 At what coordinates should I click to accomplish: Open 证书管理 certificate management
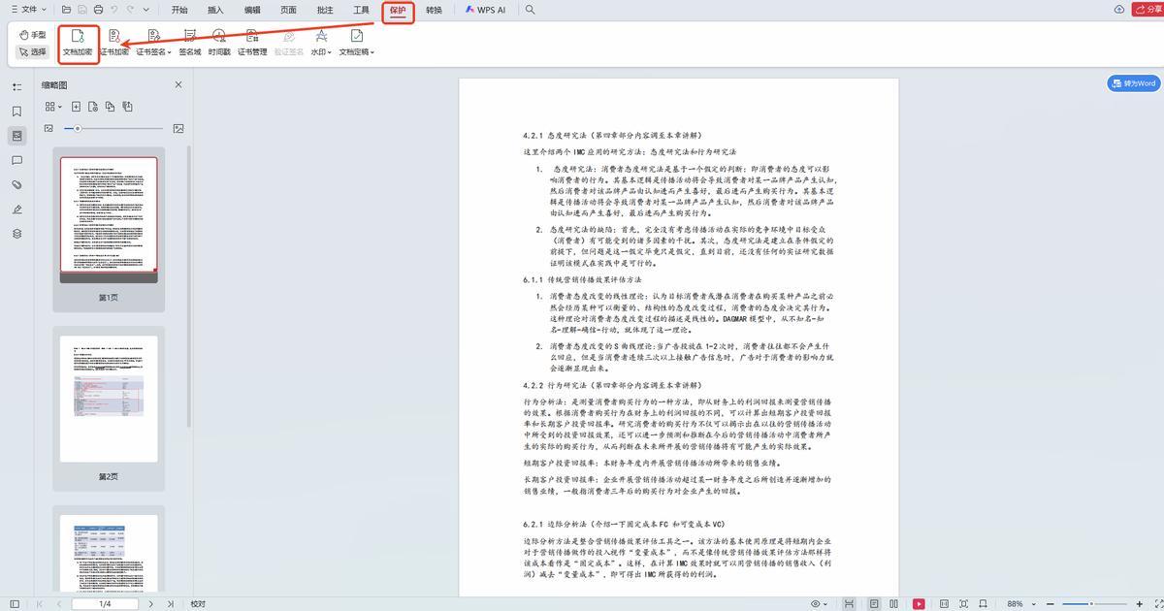[x=252, y=43]
